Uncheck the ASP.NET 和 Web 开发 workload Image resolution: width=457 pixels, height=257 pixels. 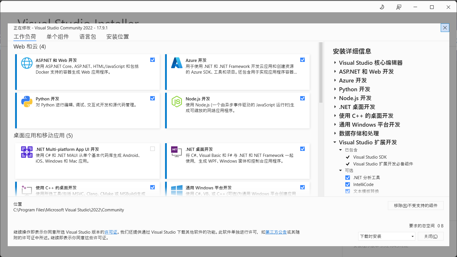pos(153,60)
